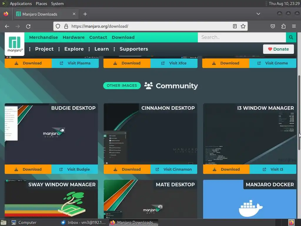Click the Manjaro Docker thumbnail

(250, 199)
